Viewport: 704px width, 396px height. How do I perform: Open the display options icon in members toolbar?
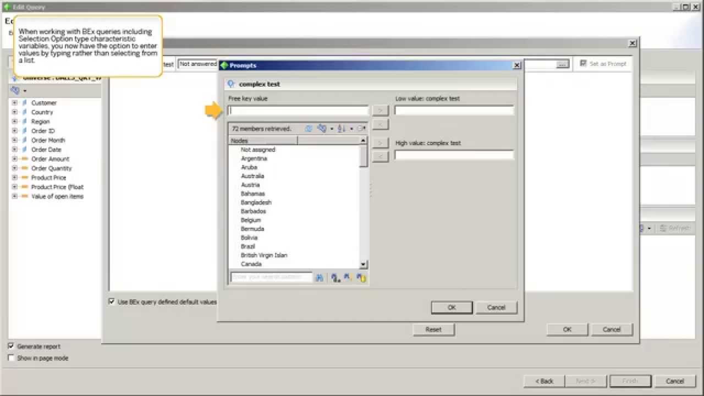(x=322, y=129)
